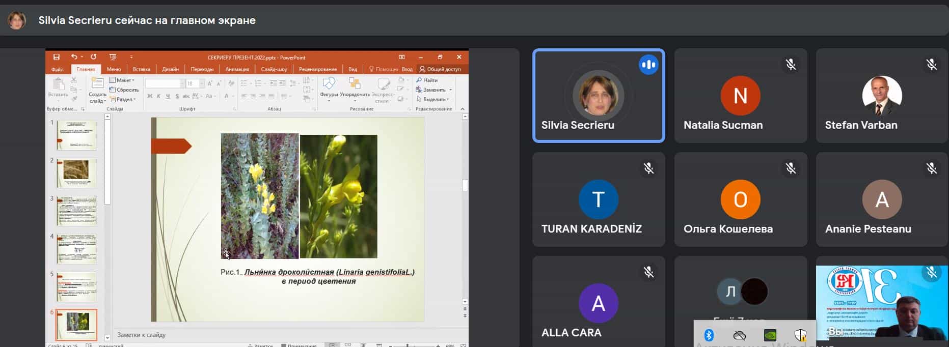Click the Undo arrow icon
The width and height of the screenshot is (949, 347).
[74, 57]
